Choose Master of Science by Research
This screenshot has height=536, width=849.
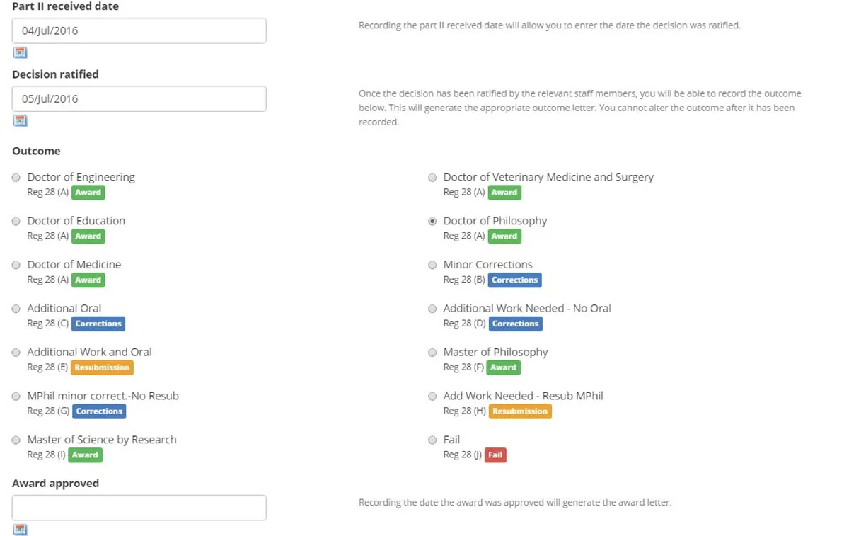[16, 440]
